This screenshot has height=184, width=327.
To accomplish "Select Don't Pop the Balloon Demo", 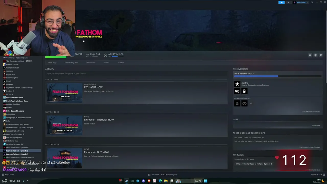I will [x=17, y=101].
